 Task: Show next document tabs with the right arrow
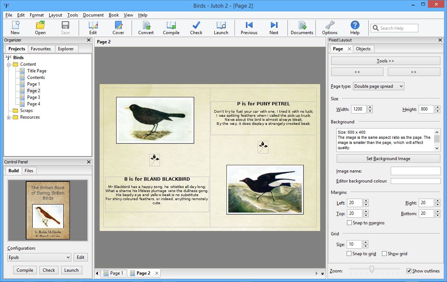pos(317,273)
